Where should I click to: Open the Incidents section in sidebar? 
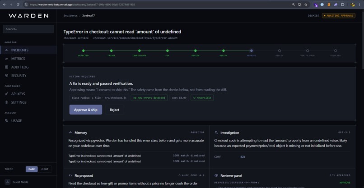[x=28, y=50]
